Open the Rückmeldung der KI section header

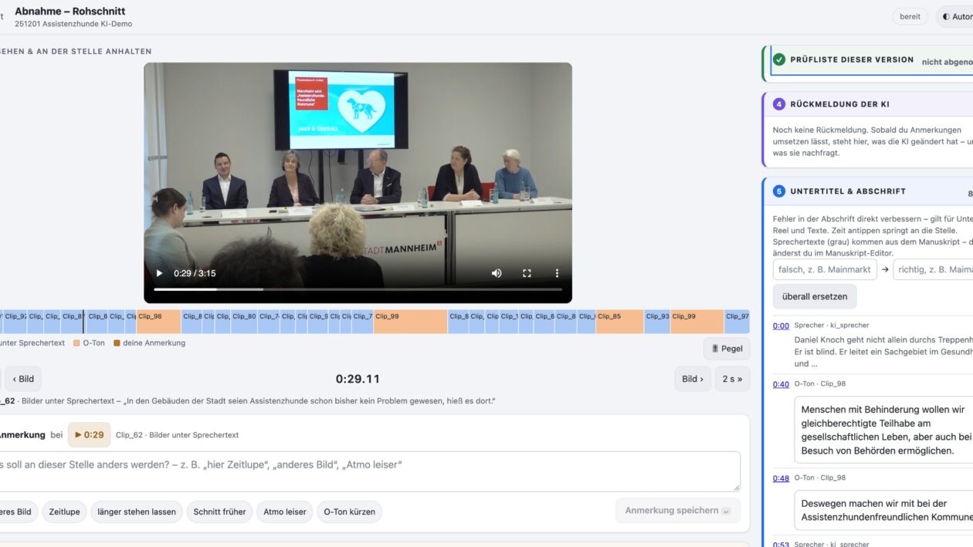point(867,104)
